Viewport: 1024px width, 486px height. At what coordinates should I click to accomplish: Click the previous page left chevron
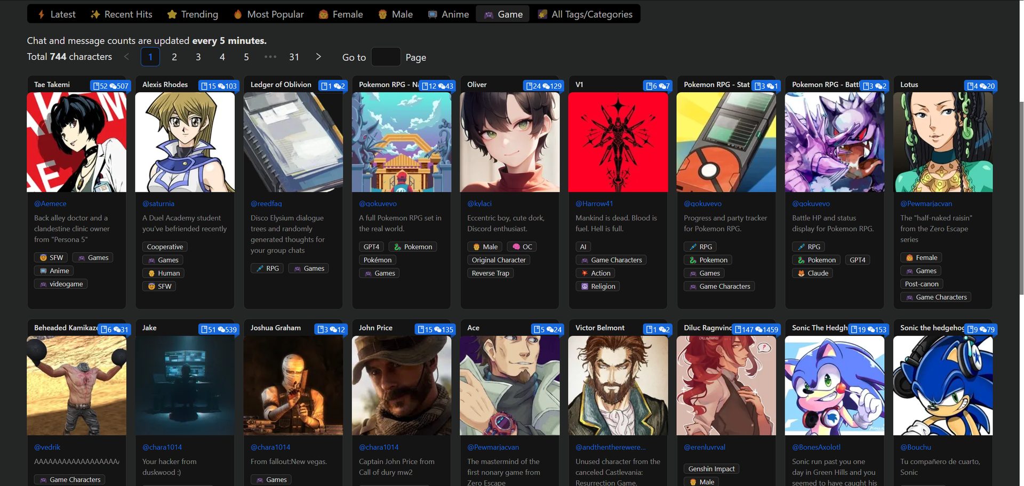click(126, 57)
